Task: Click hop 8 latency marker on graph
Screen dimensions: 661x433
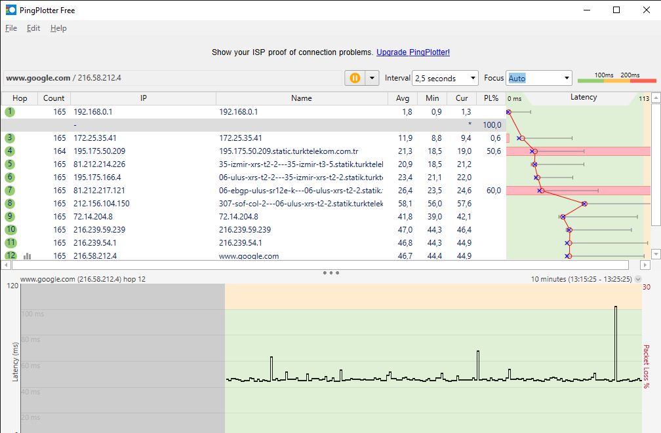Action: (x=584, y=204)
